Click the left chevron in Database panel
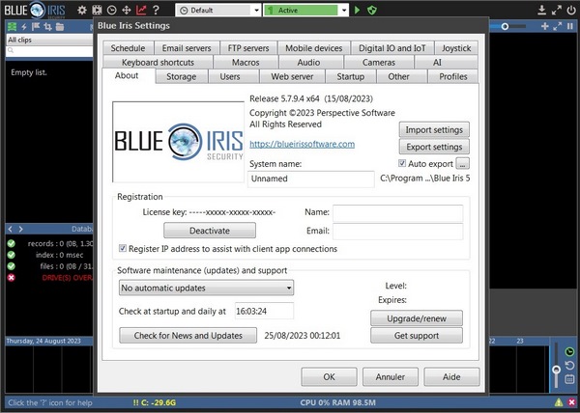The image size is (580, 413). coord(11,230)
